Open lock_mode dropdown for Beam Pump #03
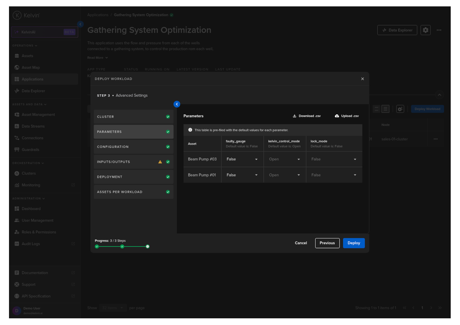 pyautogui.click(x=334, y=159)
